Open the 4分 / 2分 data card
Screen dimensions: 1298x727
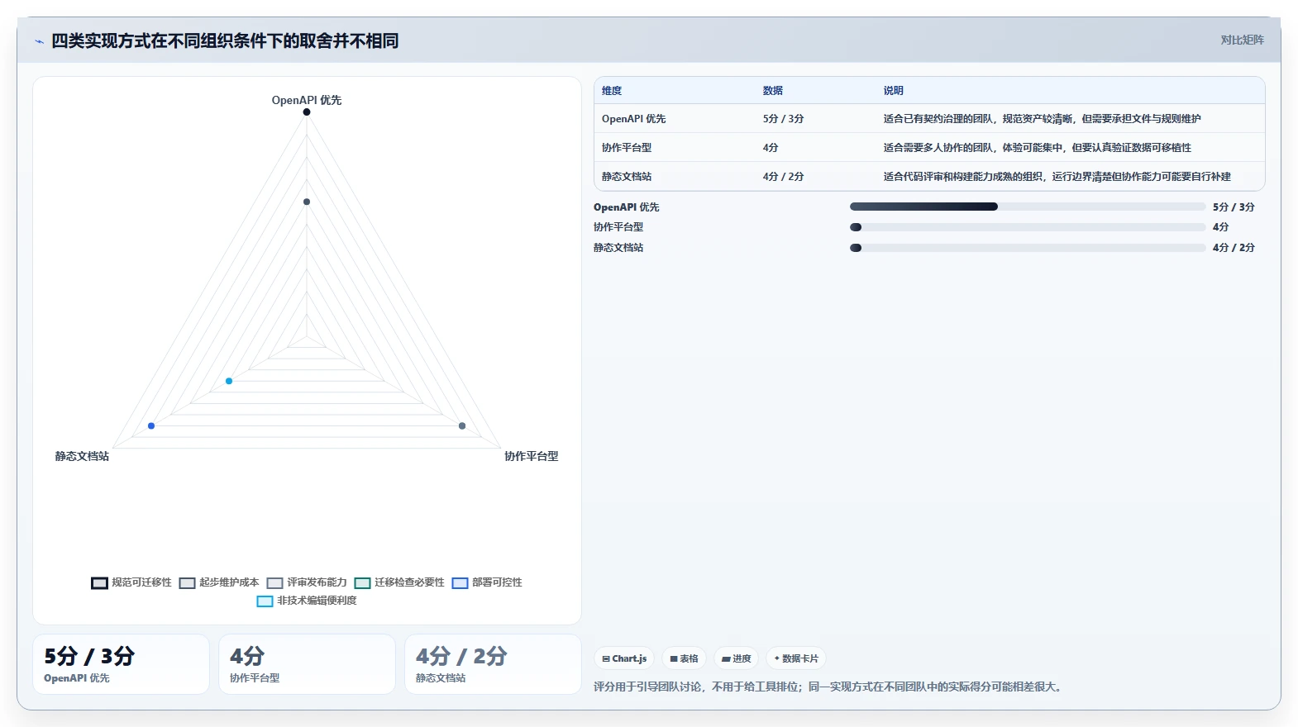[493, 664]
